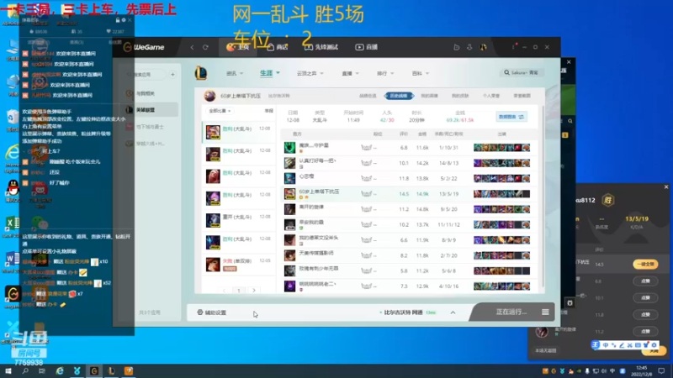Click the match details vertical scrollbar
This screenshot has width=673, height=378.
coord(543,197)
